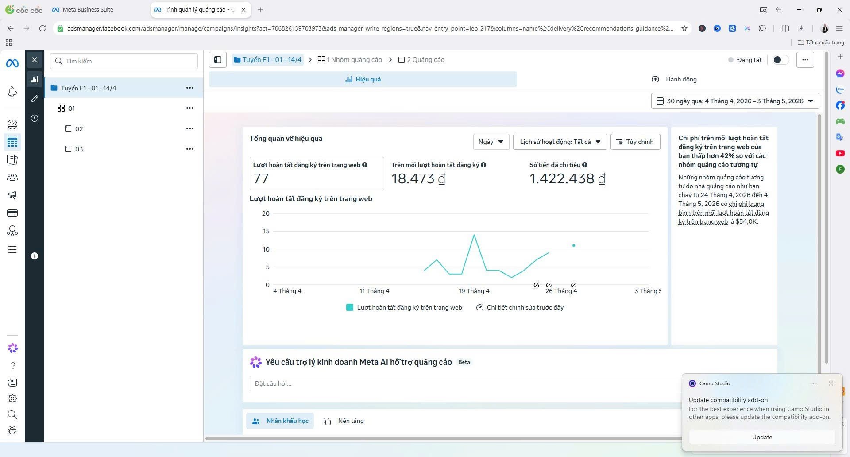Click info icon next to Số tiền đã chi tiêu
The image size is (850, 457).
[585, 165]
